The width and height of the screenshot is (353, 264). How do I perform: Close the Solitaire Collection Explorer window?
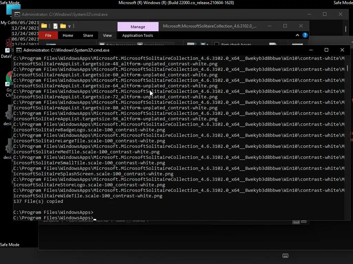tap(301, 26)
